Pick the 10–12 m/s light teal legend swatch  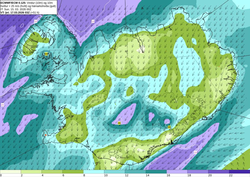click(x=114, y=172)
